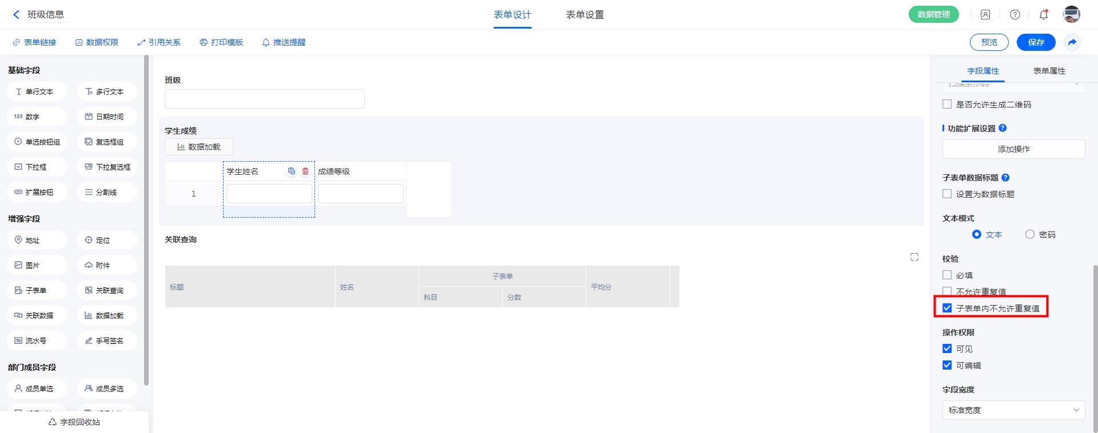Open the 标准宽度 field width dropdown
The image size is (1098, 433).
1013,410
